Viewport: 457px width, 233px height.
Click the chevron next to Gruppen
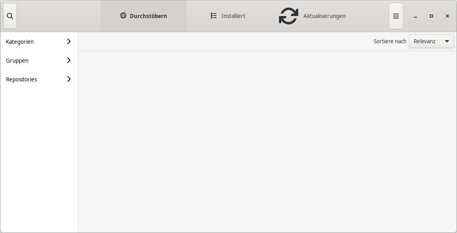pyautogui.click(x=69, y=60)
